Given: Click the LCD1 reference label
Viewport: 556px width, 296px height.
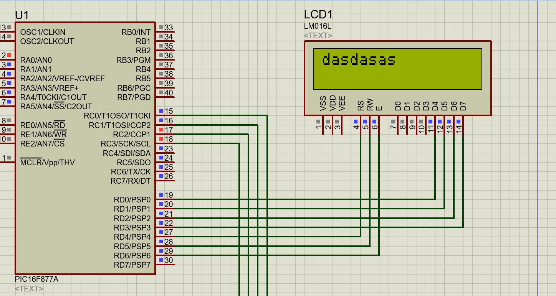Looking at the screenshot, I should tap(318, 14).
